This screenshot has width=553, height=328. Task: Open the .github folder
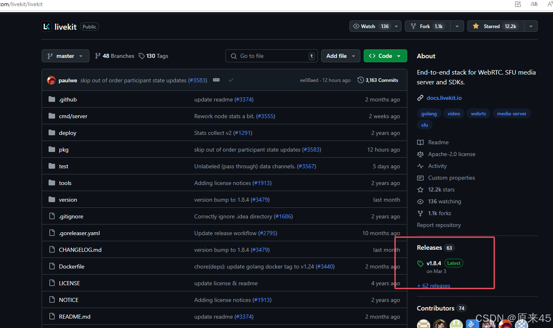pyautogui.click(x=68, y=99)
